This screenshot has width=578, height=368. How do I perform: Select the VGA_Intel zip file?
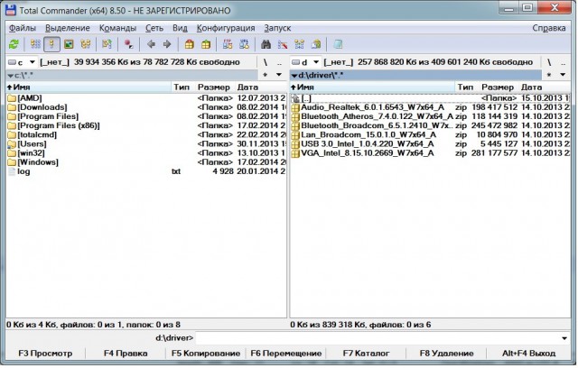click(430, 153)
